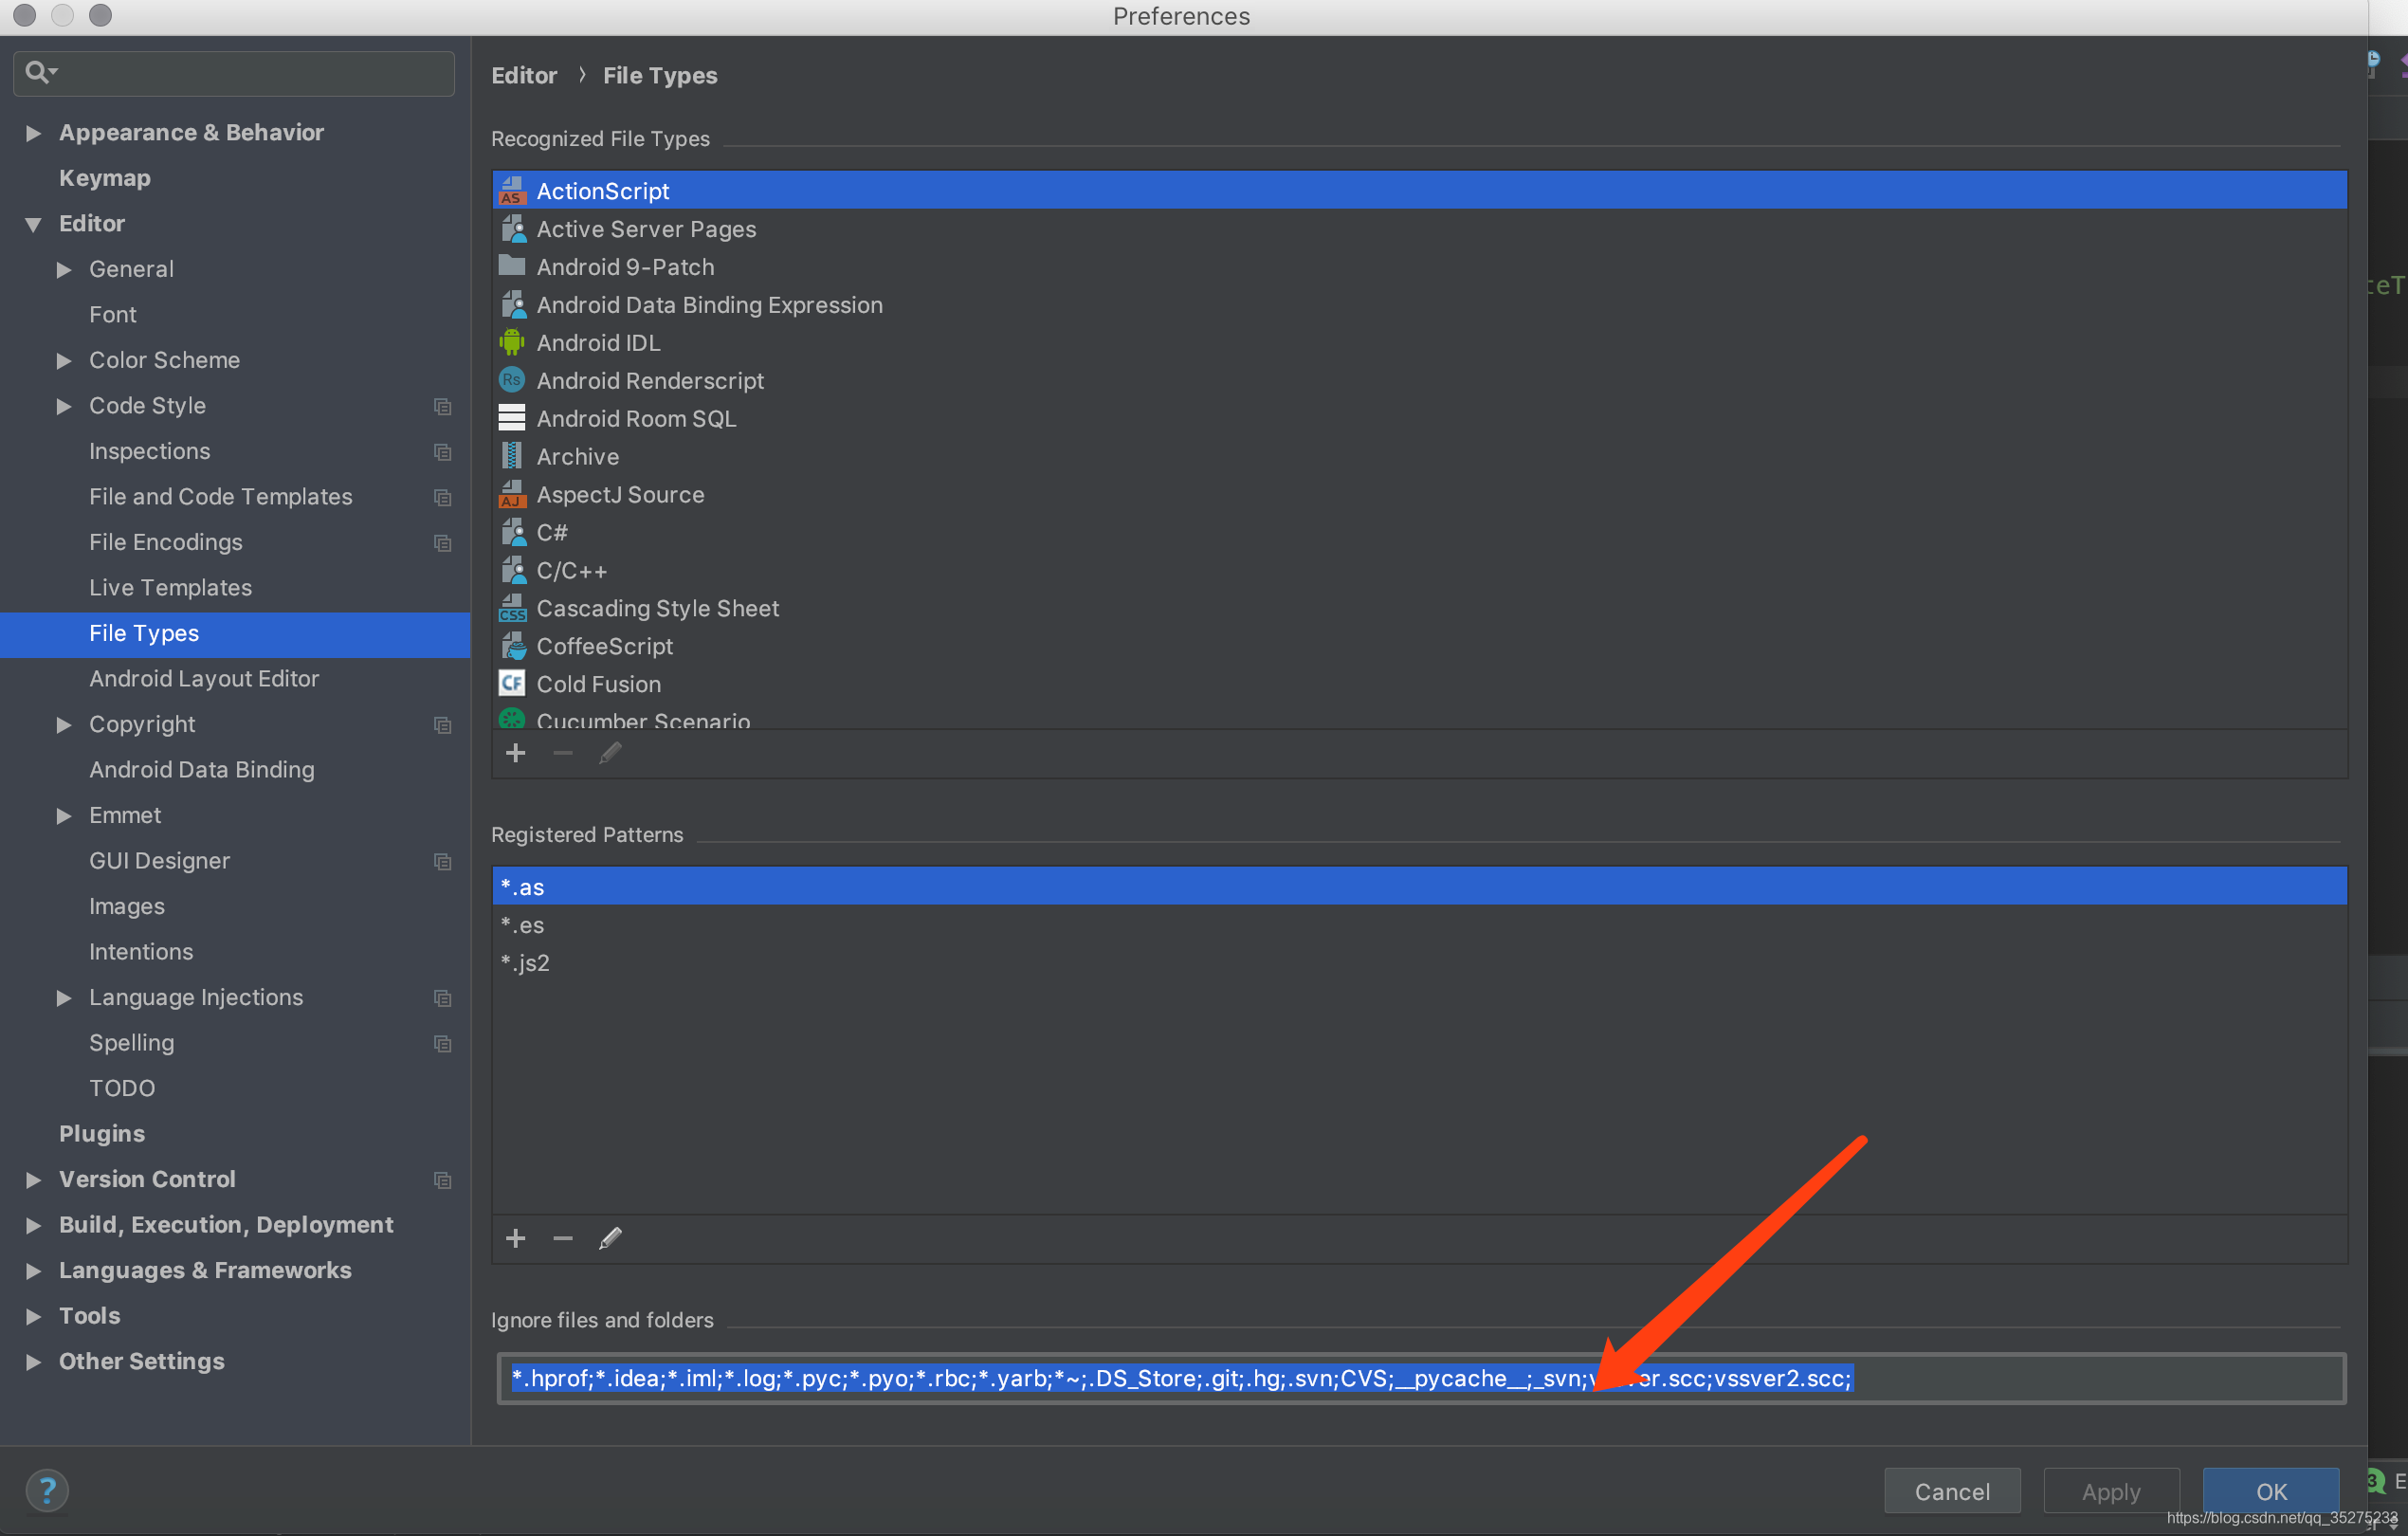Image resolution: width=2408 pixels, height=1536 pixels.
Task: Open the Live Templates settings page
Action: point(170,588)
